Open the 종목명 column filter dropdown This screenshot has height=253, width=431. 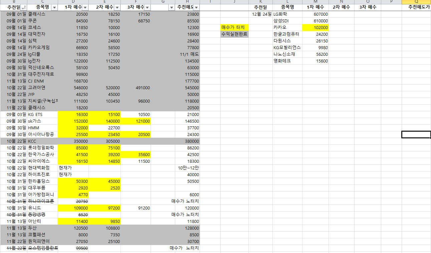tap(55, 7)
